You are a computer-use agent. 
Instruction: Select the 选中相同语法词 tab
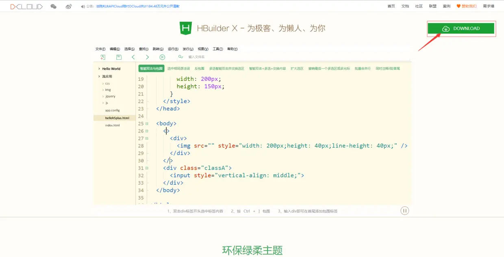[x=178, y=69]
